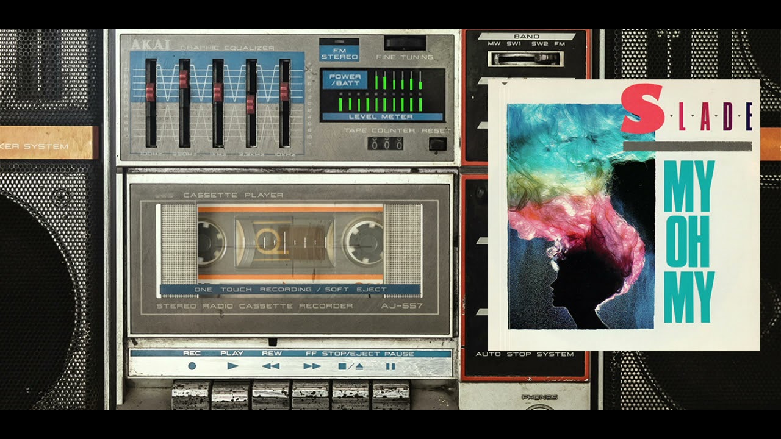Click ONE TOUCH RECORDING / SOFT EJECT strip
This screenshot has height=439, width=781.
[x=290, y=289]
